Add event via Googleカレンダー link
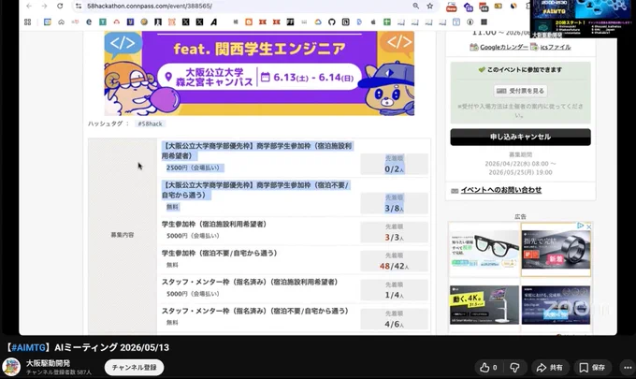The image size is (636, 379). pyautogui.click(x=504, y=47)
